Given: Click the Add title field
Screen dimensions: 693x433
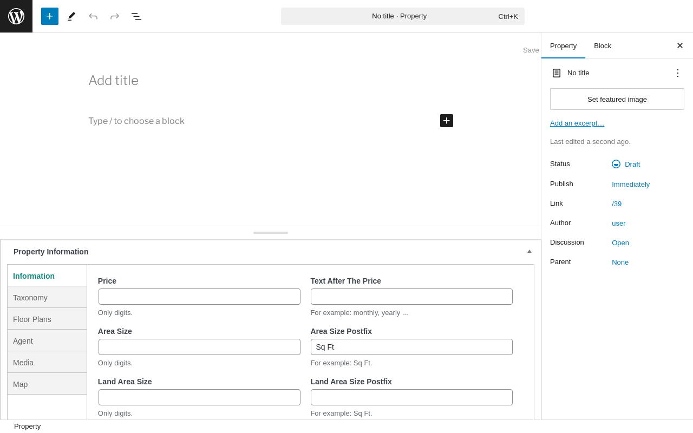Looking at the screenshot, I should 271,81.
